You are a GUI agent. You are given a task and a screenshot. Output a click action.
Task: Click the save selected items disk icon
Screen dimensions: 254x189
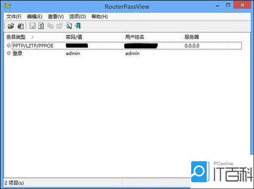click(x=32, y=26)
